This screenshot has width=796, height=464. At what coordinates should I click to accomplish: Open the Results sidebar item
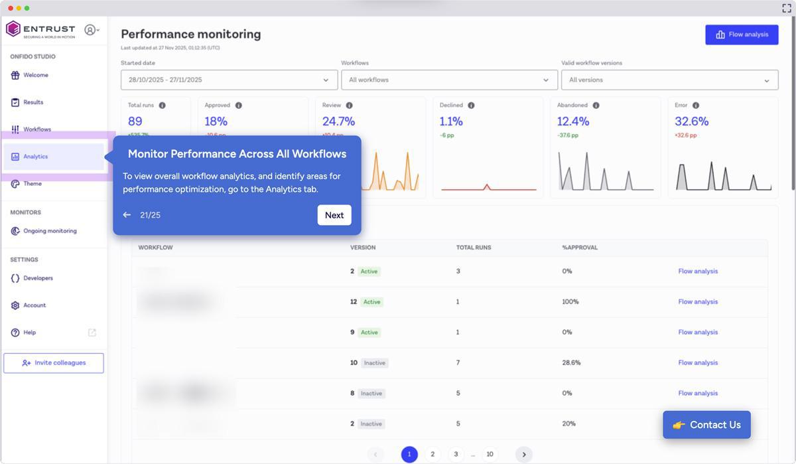pyautogui.click(x=33, y=102)
